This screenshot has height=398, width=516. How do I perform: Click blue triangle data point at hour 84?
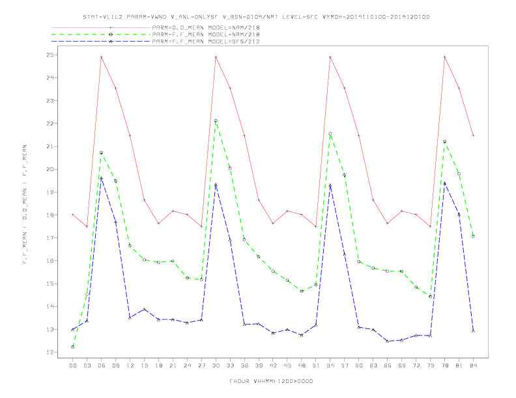click(473, 331)
